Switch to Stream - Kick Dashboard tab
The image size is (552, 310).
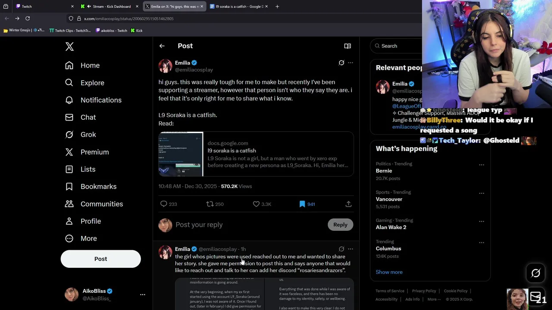110,6
